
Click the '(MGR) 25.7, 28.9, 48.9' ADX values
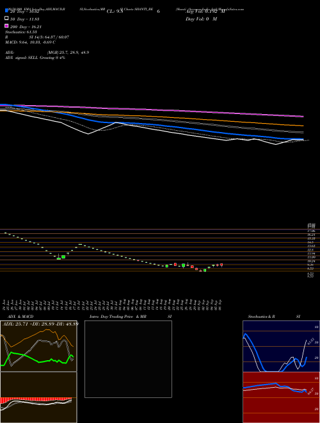pos(68,53)
